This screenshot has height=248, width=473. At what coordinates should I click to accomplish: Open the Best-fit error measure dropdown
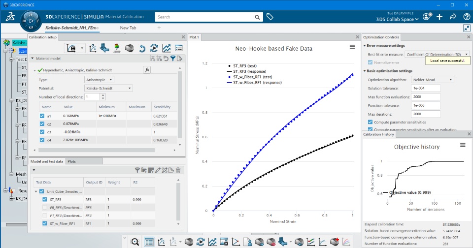click(x=437, y=54)
